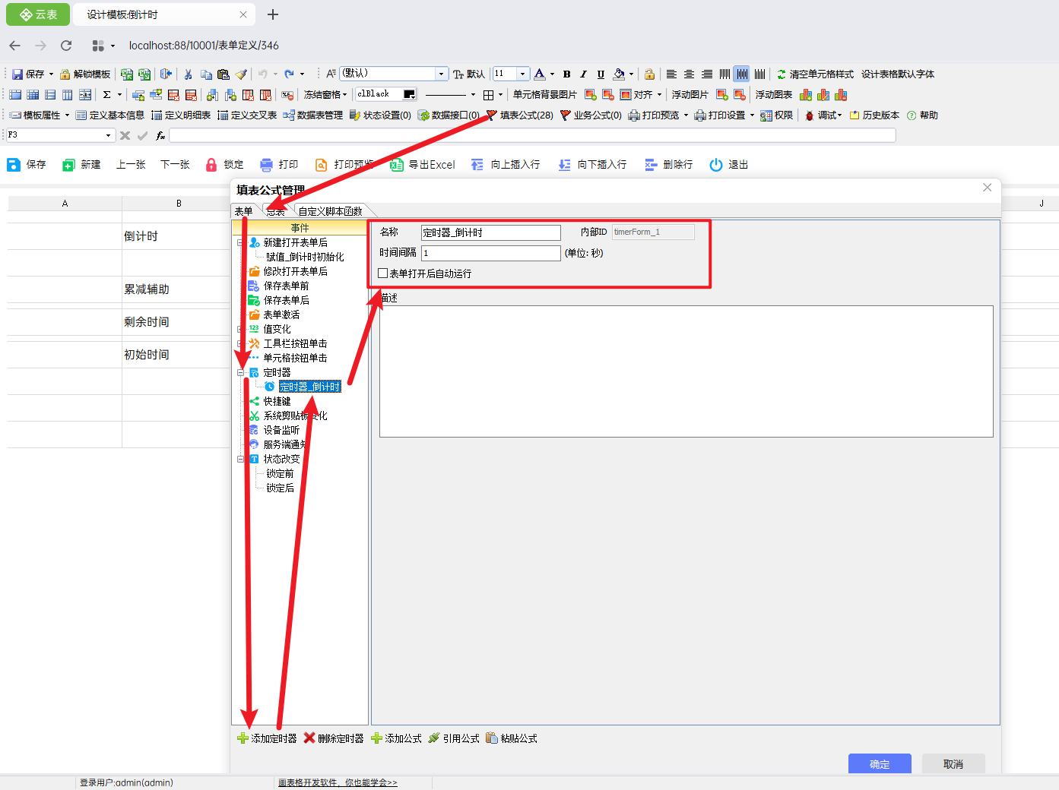Set center text alignment

pyautogui.click(x=689, y=74)
